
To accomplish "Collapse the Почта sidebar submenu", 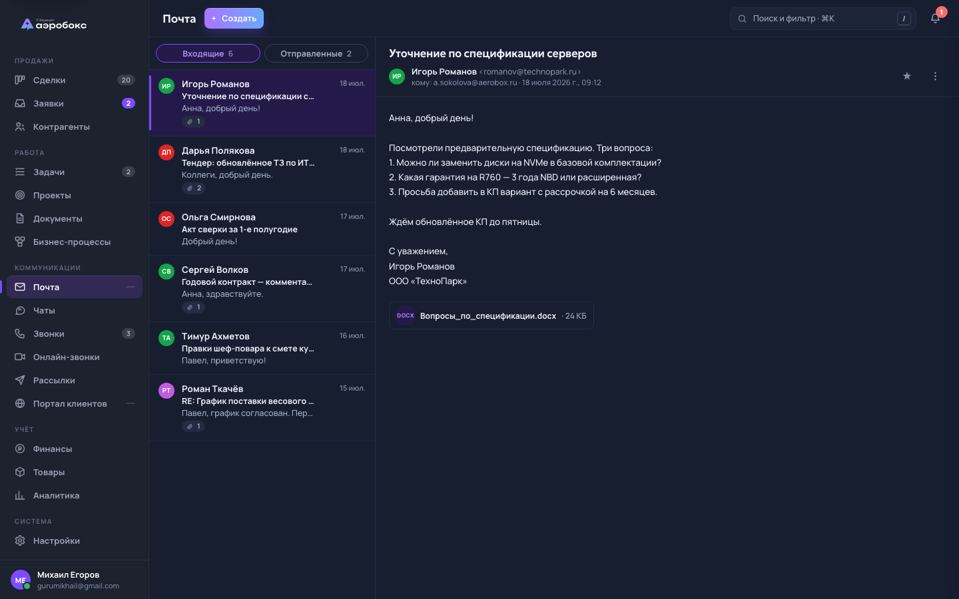I will click(131, 287).
